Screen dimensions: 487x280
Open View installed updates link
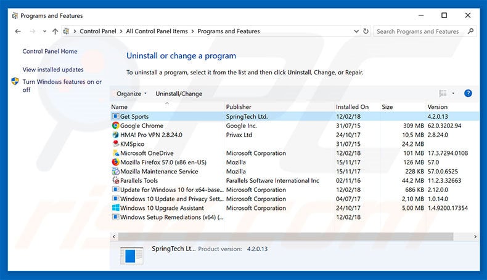click(x=53, y=70)
